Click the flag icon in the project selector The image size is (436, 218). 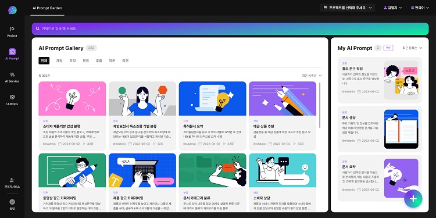[326, 8]
